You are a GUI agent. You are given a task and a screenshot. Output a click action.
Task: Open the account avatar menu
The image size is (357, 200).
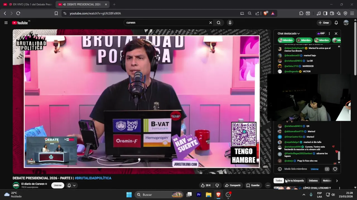point(346,23)
